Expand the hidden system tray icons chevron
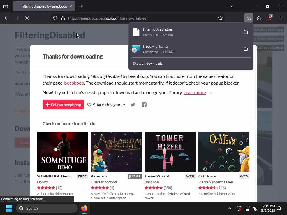The image size is (287, 215). tap(230, 208)
